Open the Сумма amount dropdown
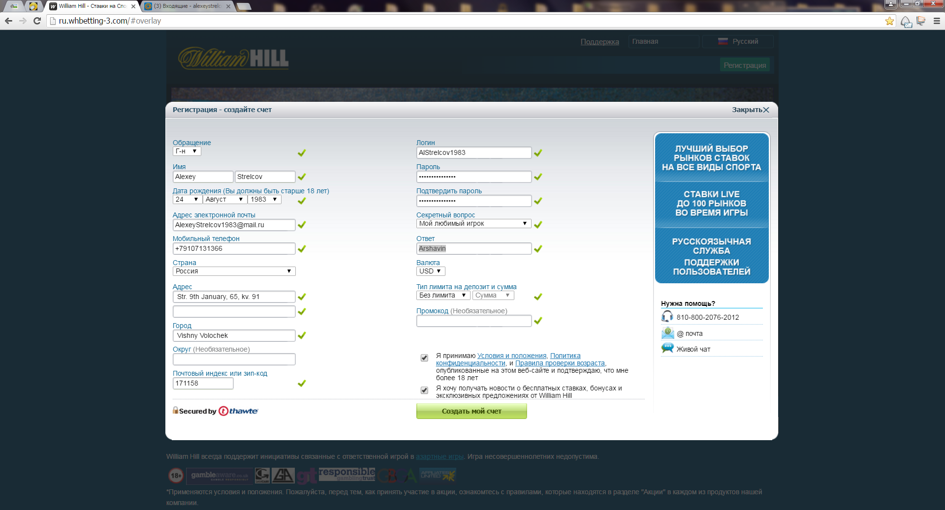The height and width of the screenshot is (510, 945). (x=493, y=296)
